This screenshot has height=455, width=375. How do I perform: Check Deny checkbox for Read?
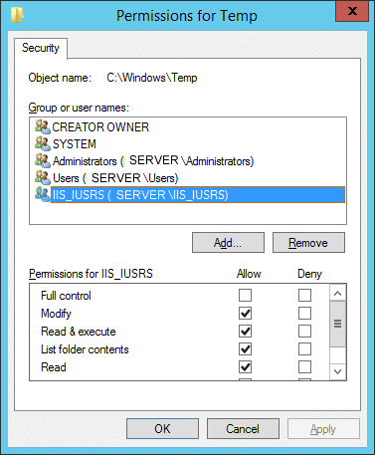pos(304,366)
